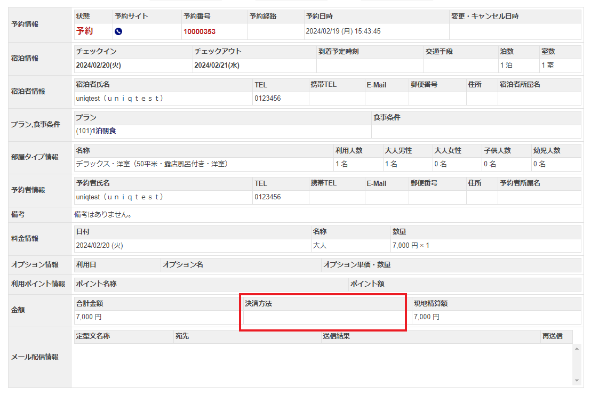Click check-out date 2024/02/21(水)
591x396 pixels.
pyautogui.click(x=217, y=66)
